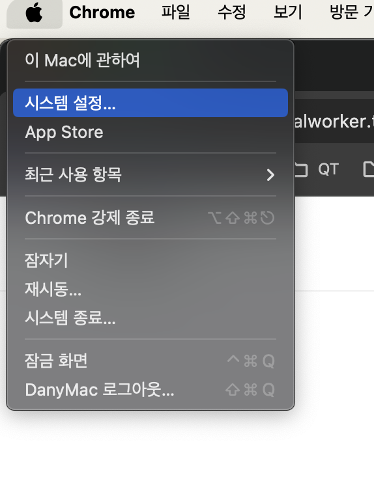Launch App Store from Apple menu

[x=151, y=132]
